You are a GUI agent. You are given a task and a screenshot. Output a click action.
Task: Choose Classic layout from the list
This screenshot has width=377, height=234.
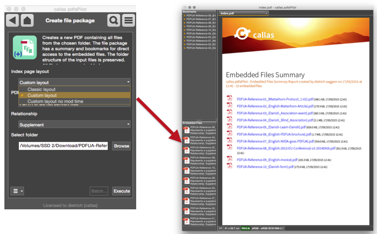point(75,89)
